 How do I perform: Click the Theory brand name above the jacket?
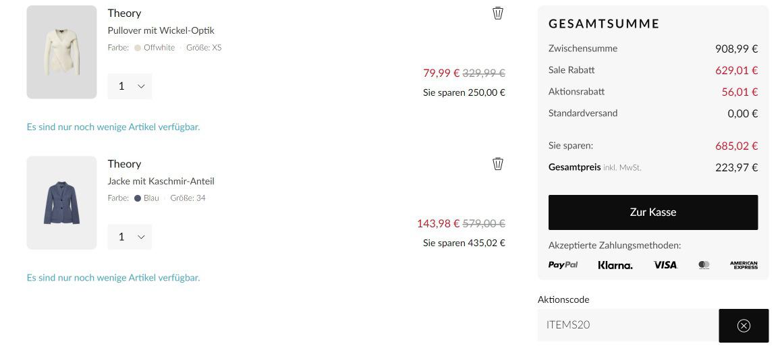[124, 164]
